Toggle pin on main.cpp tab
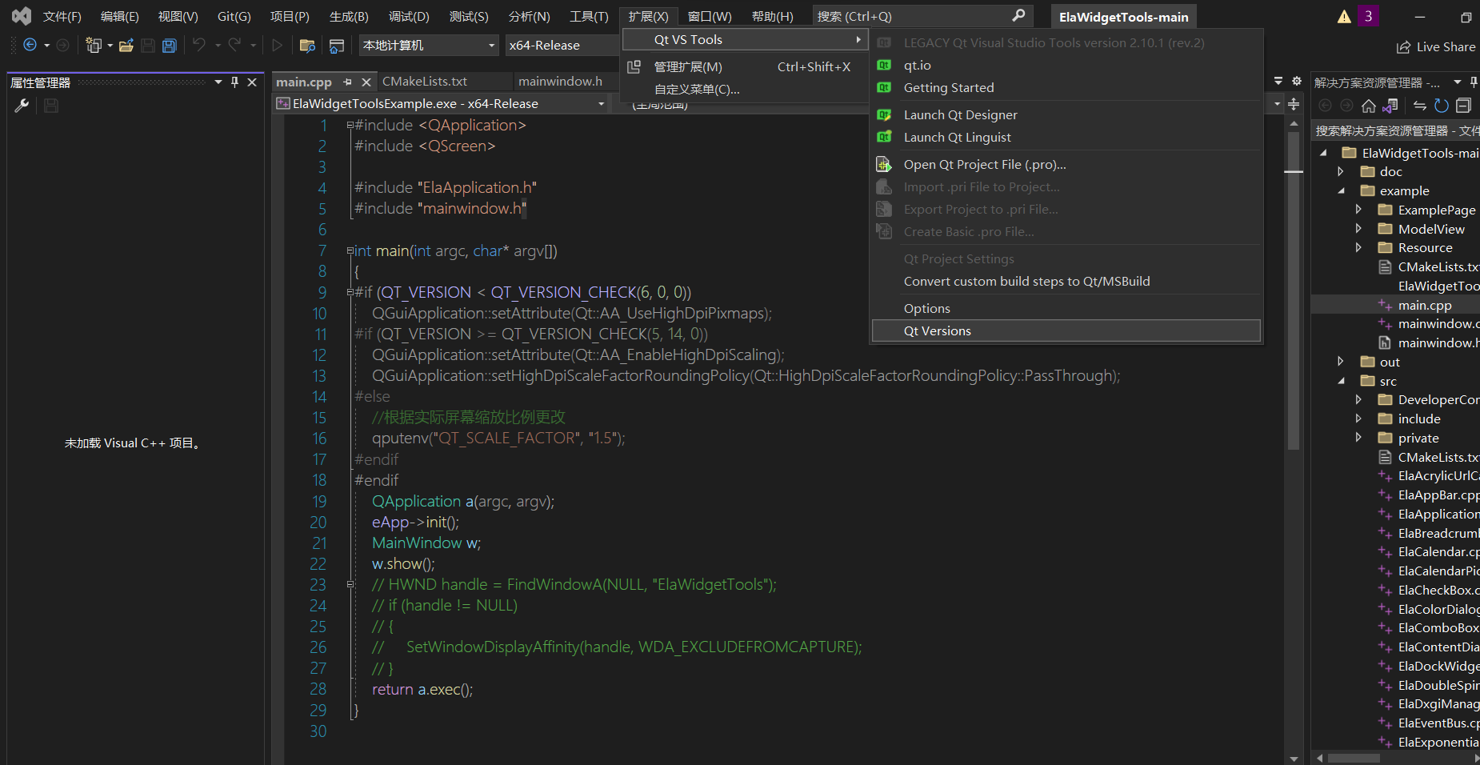This screenshot has width=1480, height=765. (x=347, y=82)
